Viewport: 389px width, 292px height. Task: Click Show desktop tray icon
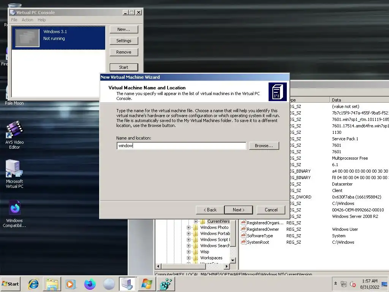tap(384, 284)
